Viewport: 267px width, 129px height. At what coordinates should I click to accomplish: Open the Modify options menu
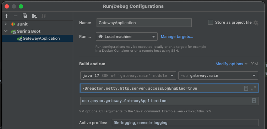231,64
